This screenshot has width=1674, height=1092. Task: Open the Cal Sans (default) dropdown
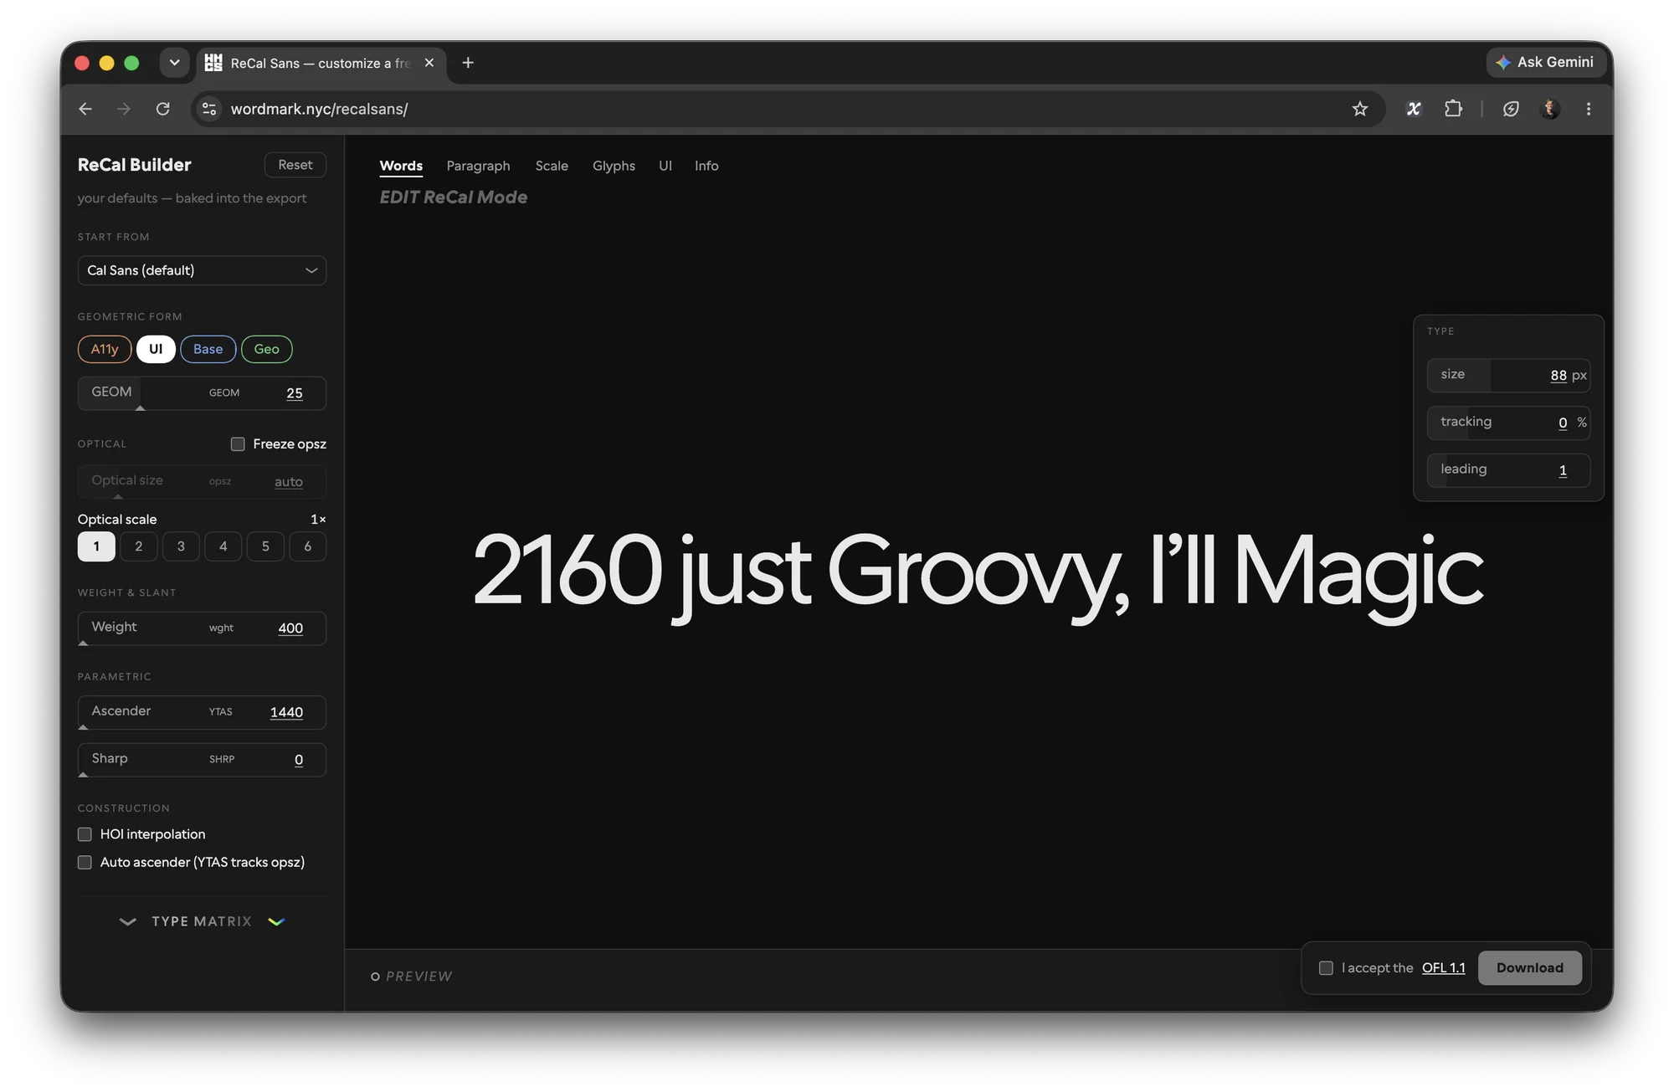202,270
